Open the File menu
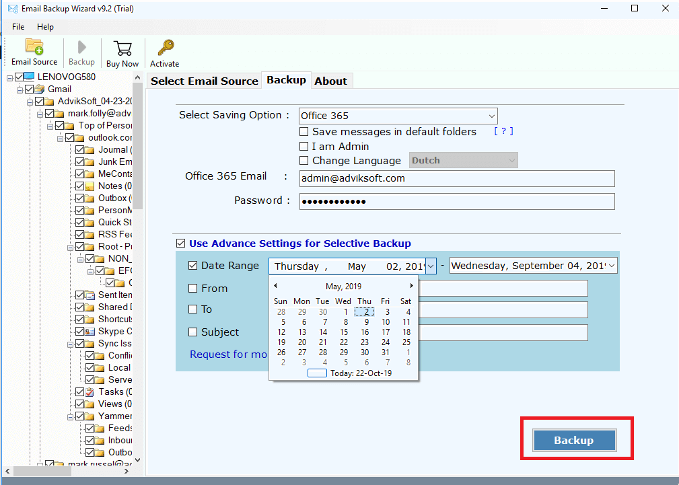 (18, 27)
